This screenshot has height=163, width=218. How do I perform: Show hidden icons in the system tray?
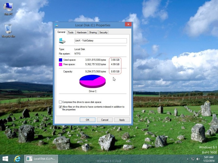coord(188,159)
